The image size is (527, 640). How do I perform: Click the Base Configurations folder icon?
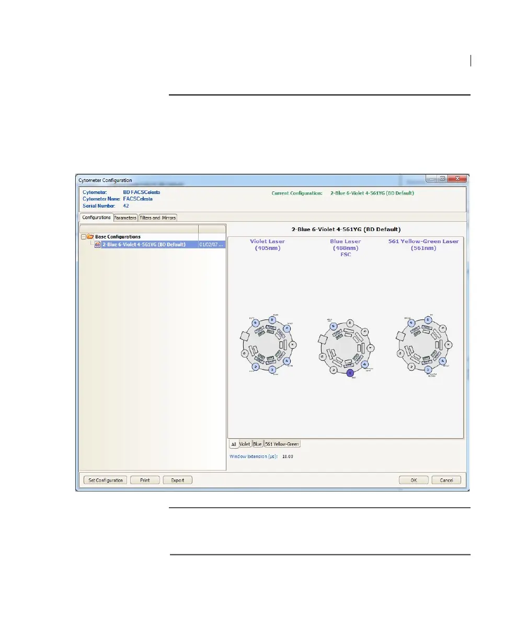point(90,237)
